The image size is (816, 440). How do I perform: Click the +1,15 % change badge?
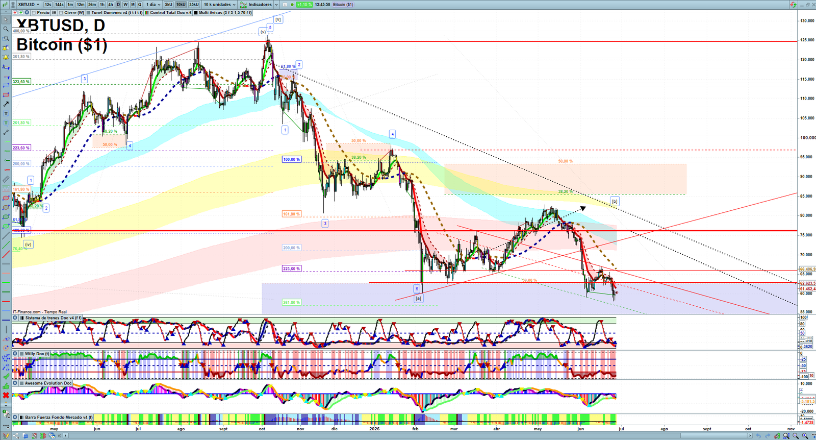point(304,5)
